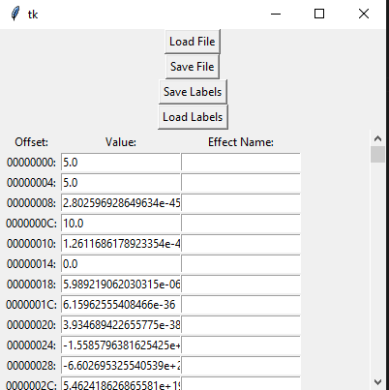This screenshot has width=389, height=390.
Task: Focus effect name field for offset 00000004
Action: pos(241,182)
